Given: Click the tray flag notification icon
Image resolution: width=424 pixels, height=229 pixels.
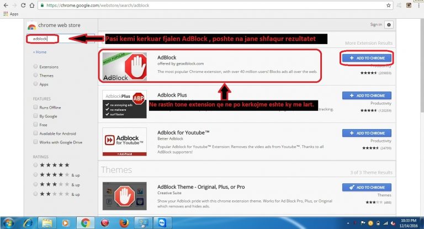Looking at the screenshot, I should click(x=363, y=223).
